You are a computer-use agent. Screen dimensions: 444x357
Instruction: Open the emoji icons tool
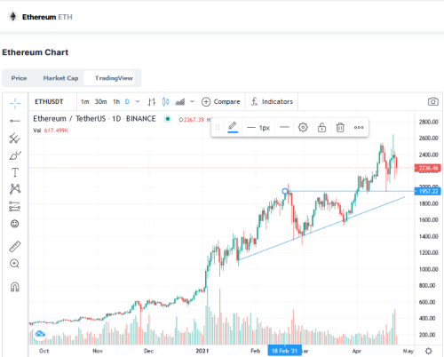coord(15,224)
